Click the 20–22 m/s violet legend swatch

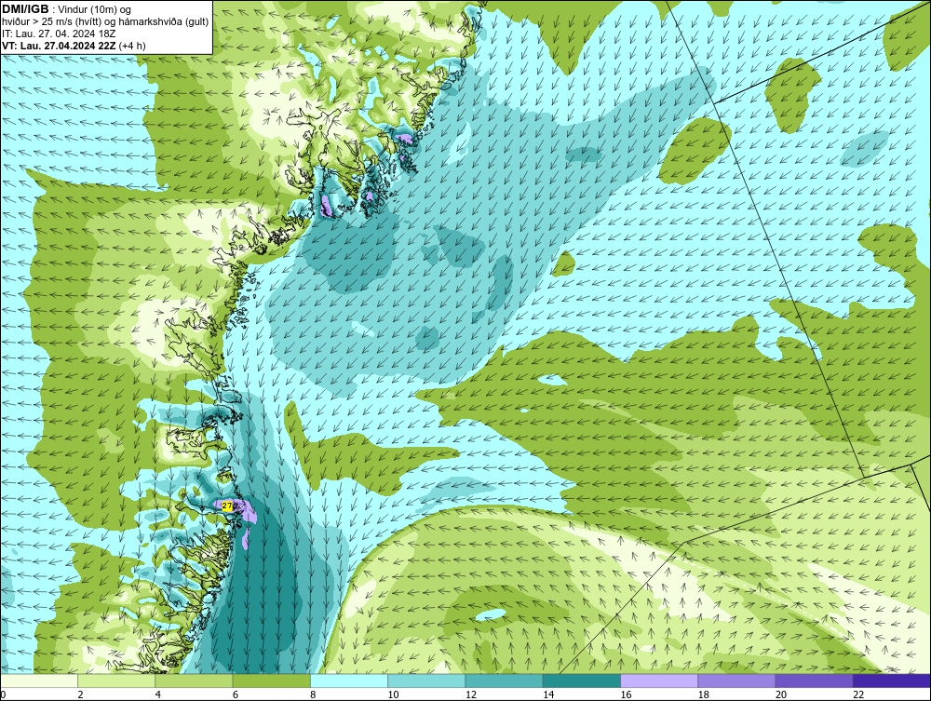814,681
